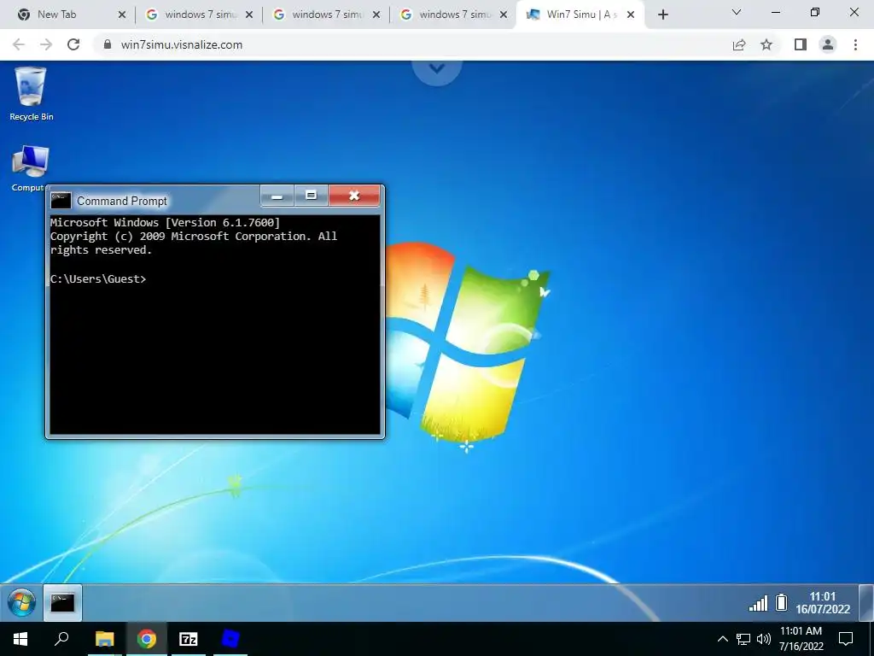This screenshot has width=874, height=656.
Task: Close the Win7 Simu tab
Action: tap(631, 15)
